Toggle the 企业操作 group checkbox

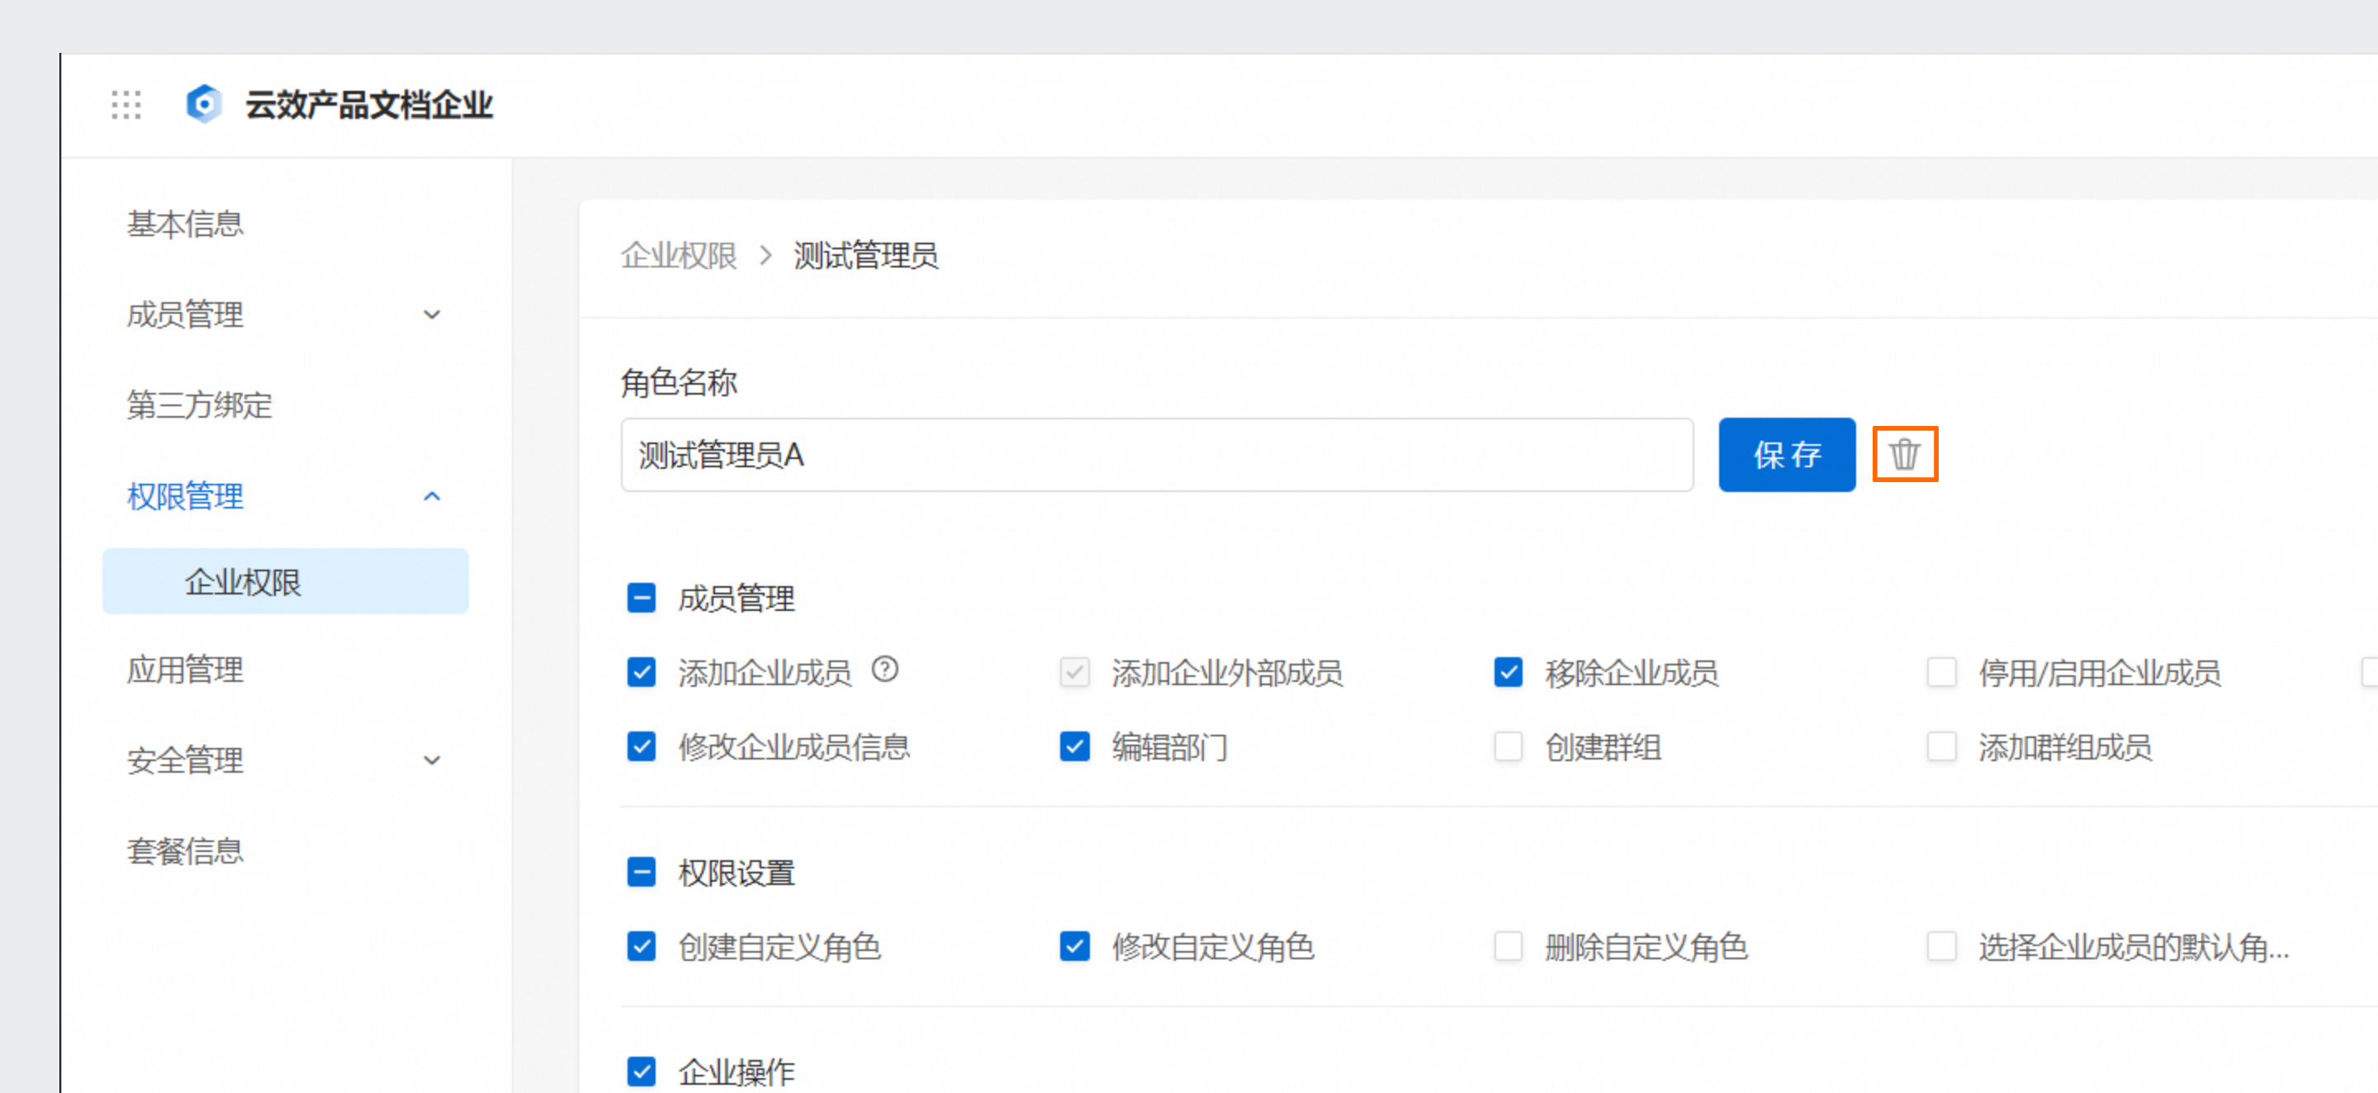click(641, 1072)
